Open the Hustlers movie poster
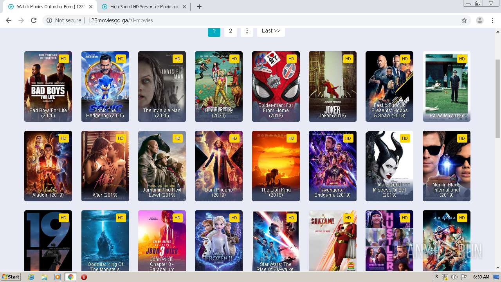 [x=389, y=241]
